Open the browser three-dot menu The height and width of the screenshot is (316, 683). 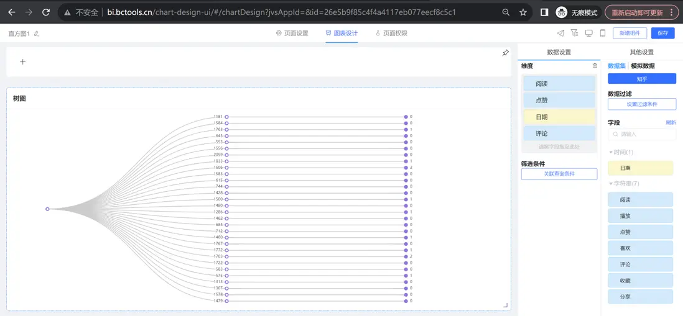pos(671,12)
